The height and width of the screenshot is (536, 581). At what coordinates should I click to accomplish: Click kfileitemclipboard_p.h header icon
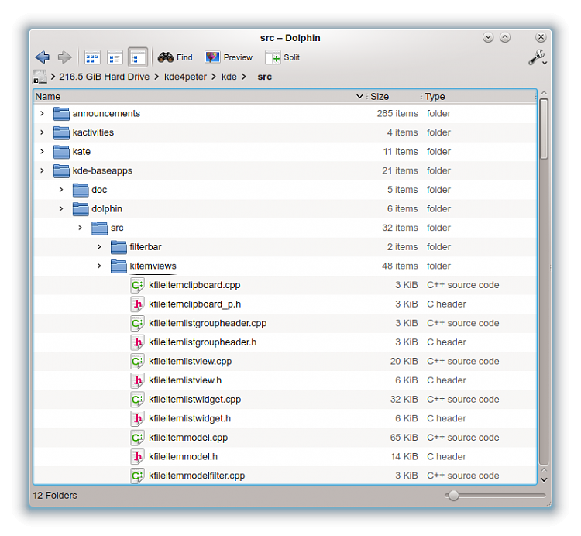(137, 304)
